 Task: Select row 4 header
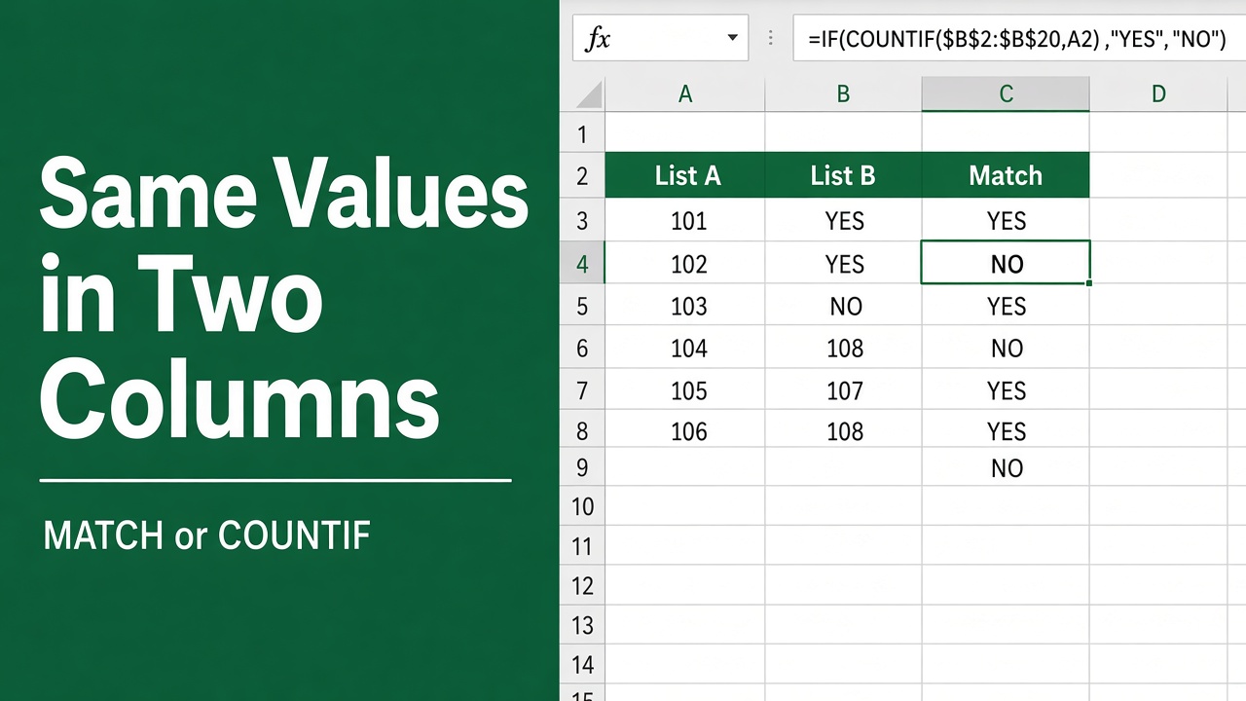582,264
